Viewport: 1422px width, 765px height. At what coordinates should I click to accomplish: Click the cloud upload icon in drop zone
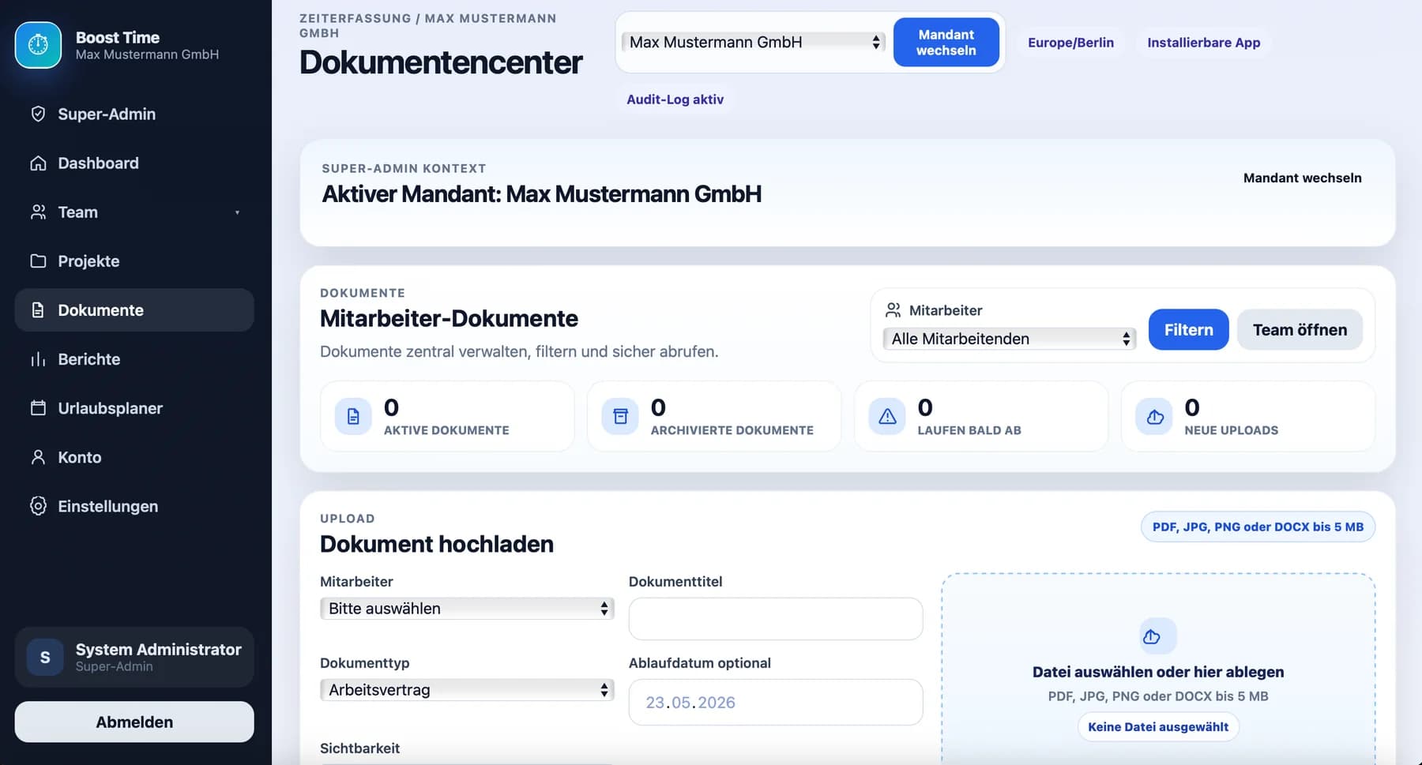pos(1158,636)
